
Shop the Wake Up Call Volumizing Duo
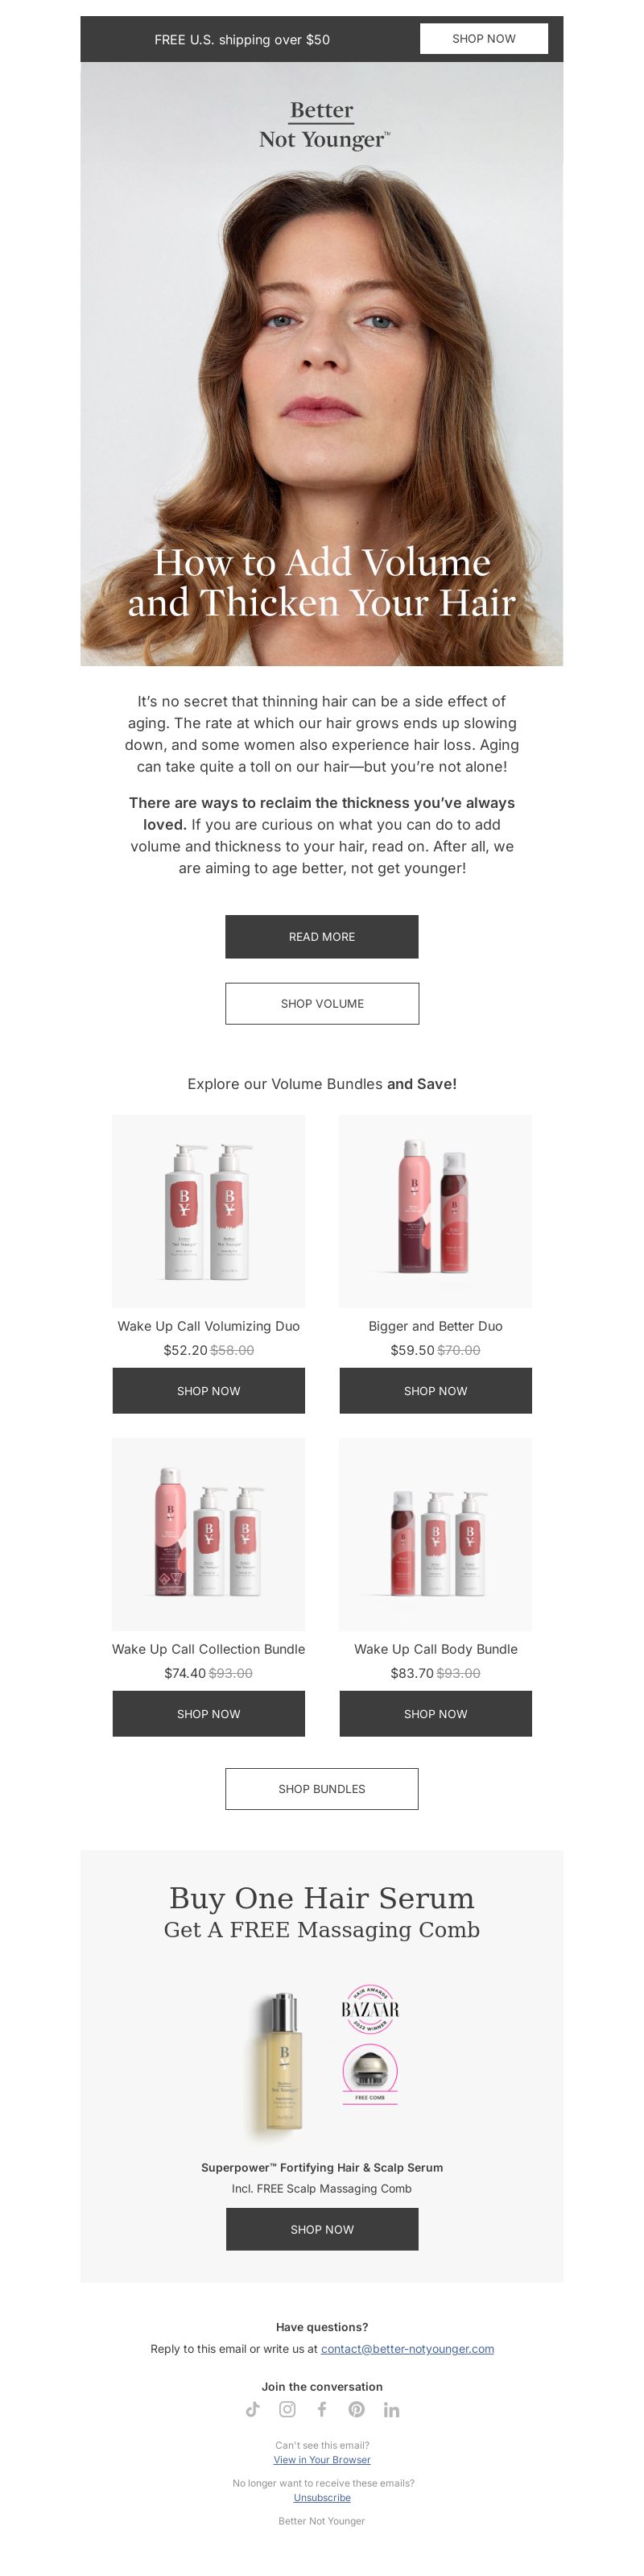(209, 1391)
